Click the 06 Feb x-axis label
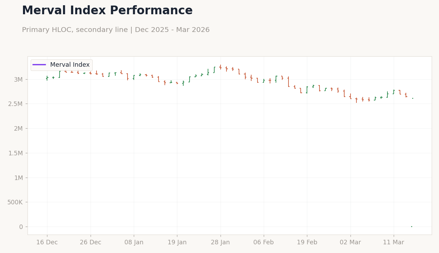 (264, 243)
